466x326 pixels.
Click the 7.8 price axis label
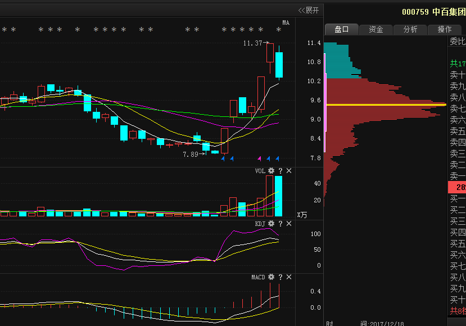(x=315, y=158)
